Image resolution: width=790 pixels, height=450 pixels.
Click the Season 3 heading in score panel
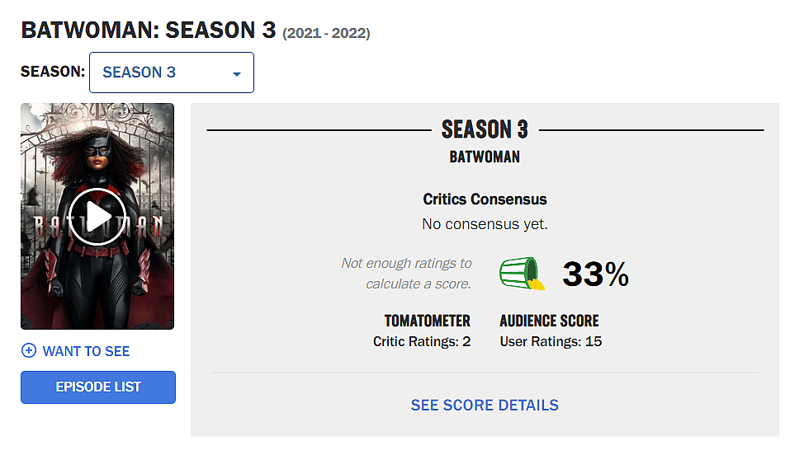[485, 129]
